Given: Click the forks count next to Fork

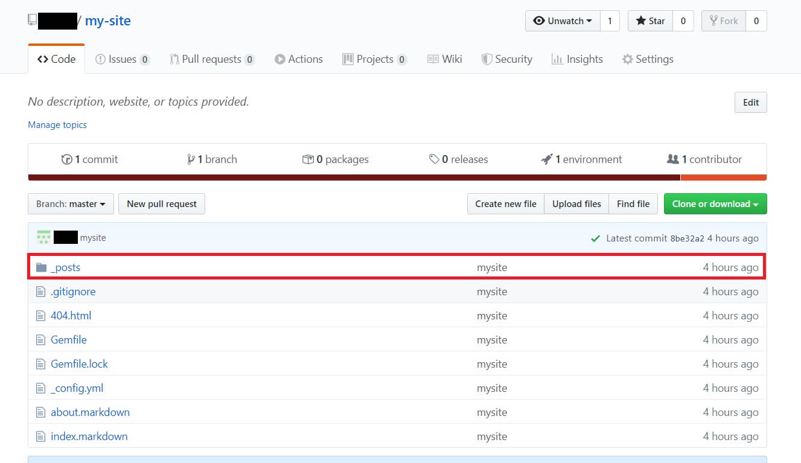Looking at the screenshot, I should click(x=756, y=21).
